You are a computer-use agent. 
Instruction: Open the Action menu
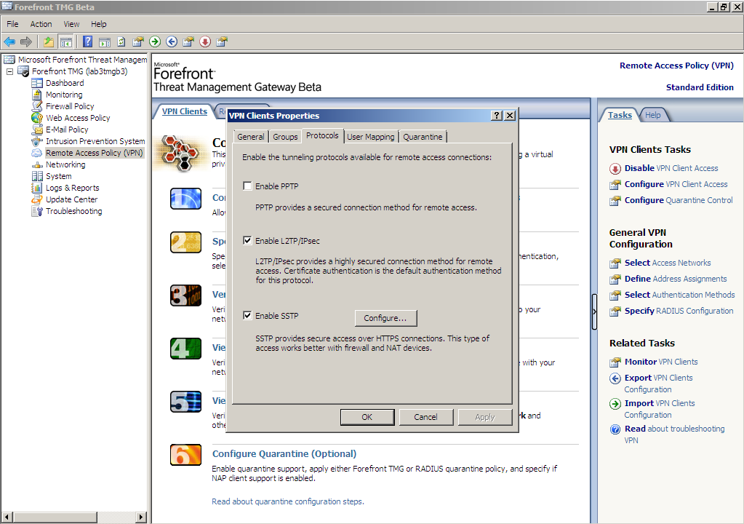point(41,24)
